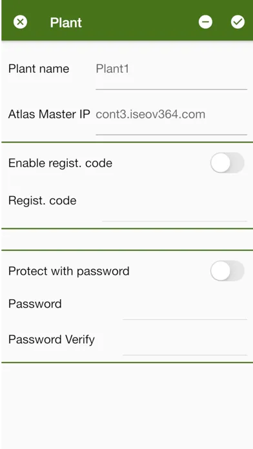Enable the Protect with password switch
Screen dimensions: 253x449
point(227,270)
